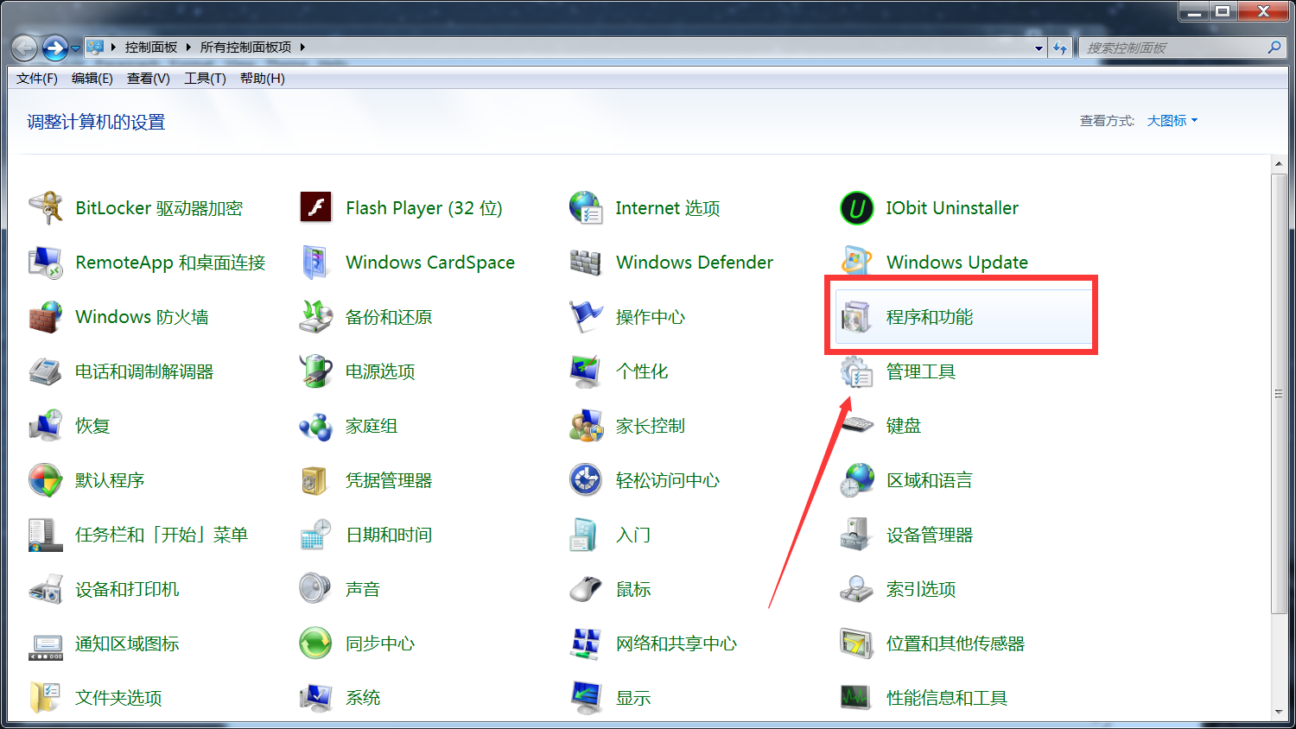Image resolution: width=1296 pixels, height=729 pixels.
Task: Click the Back navigation button
Action: pos(24,48)
